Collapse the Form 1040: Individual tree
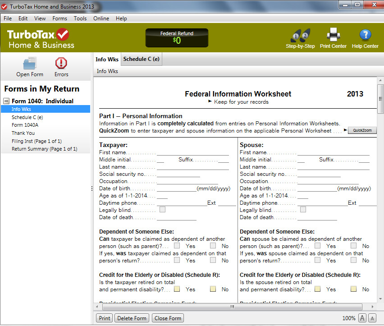Screen dimensions: 384x326 pyautogui.click(x=6, y=101)
